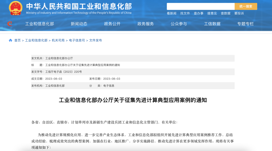Click 电子信息司 breadcrumb link
This screenshot has width=272, height=151.
point(77,40)
